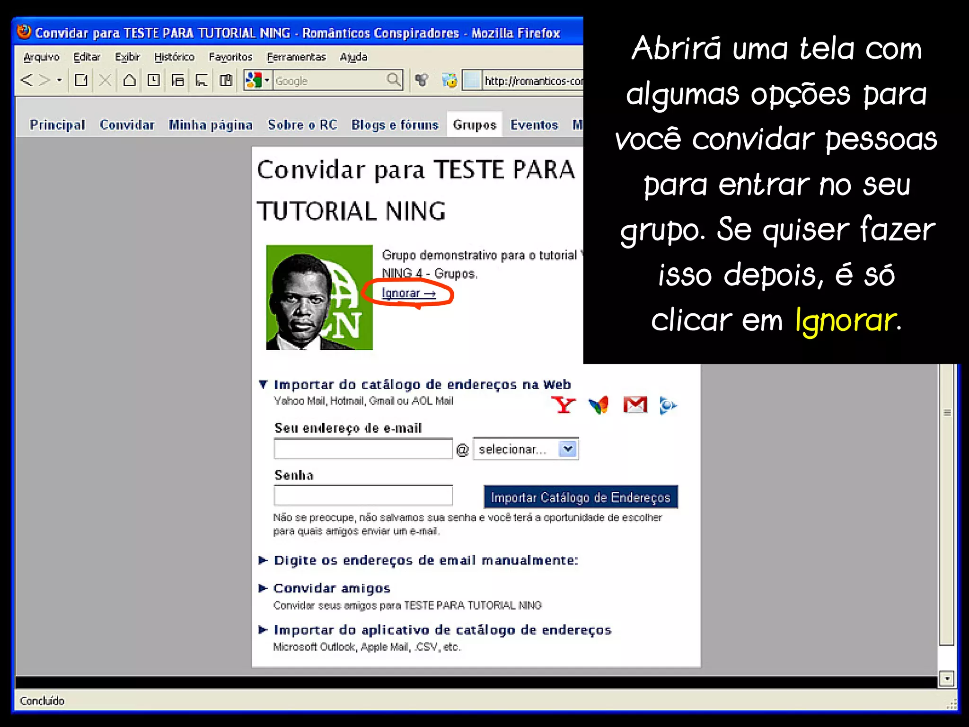Open the Favoritos menu
This screenshot has height=727, width=969.
point(230,57)
